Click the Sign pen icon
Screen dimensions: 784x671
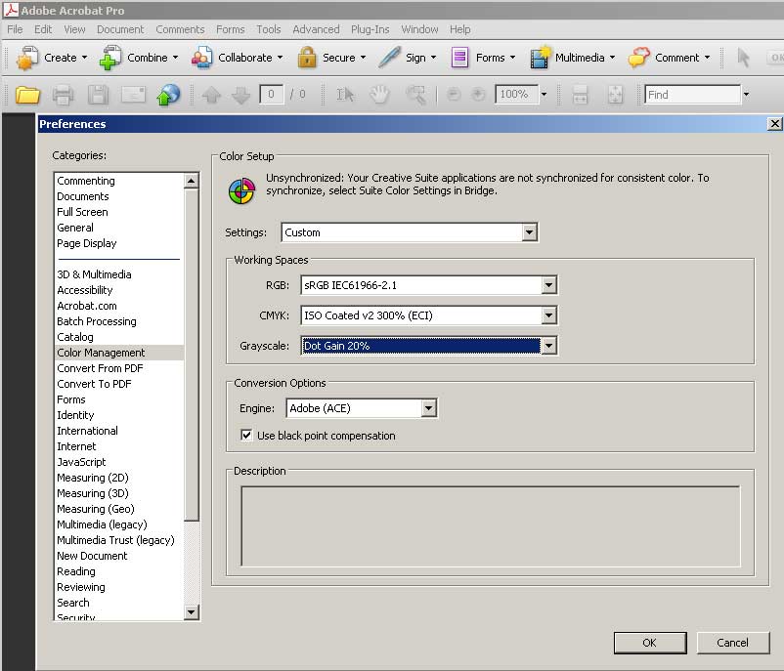point(389,58)
